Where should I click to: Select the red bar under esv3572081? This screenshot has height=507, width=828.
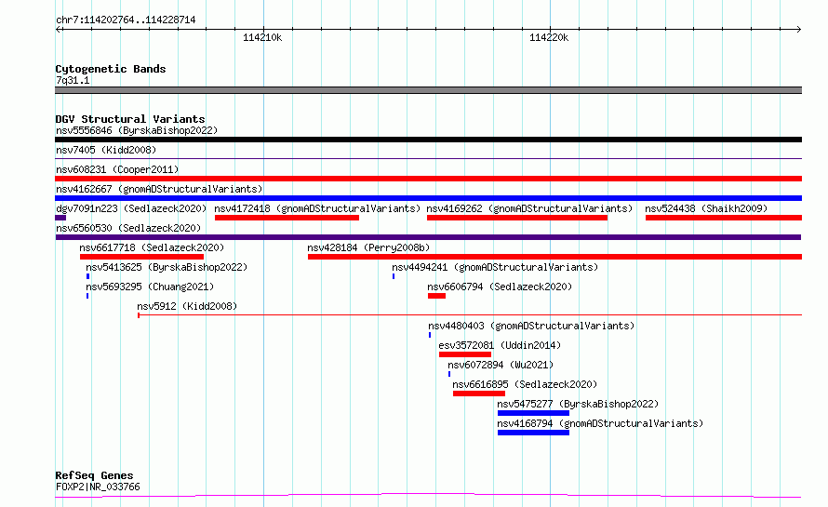(x=465, y=354)
